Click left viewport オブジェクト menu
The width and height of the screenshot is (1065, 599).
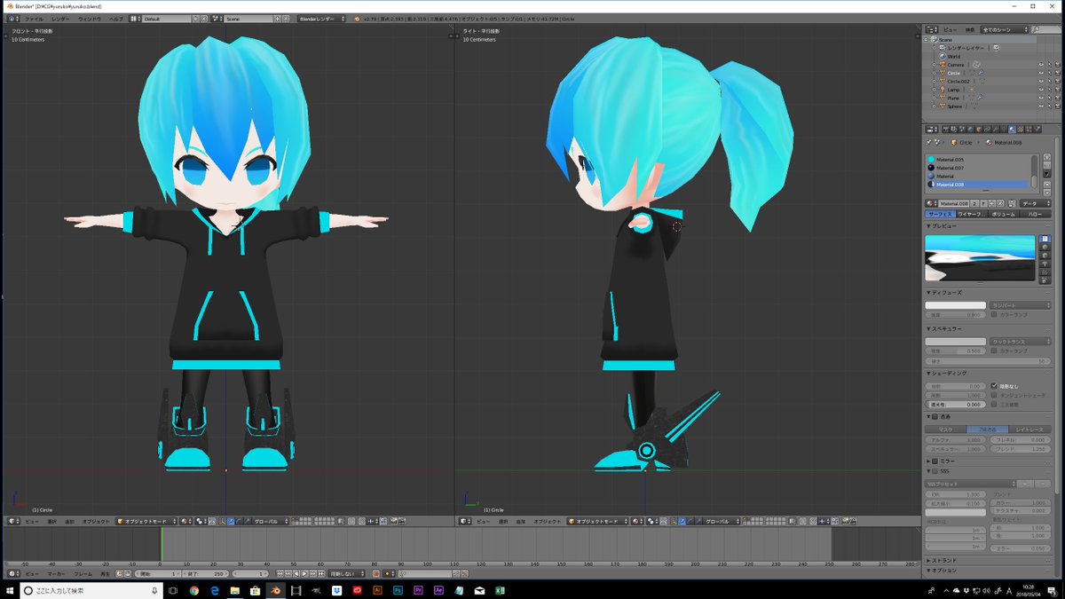point(96,521)
